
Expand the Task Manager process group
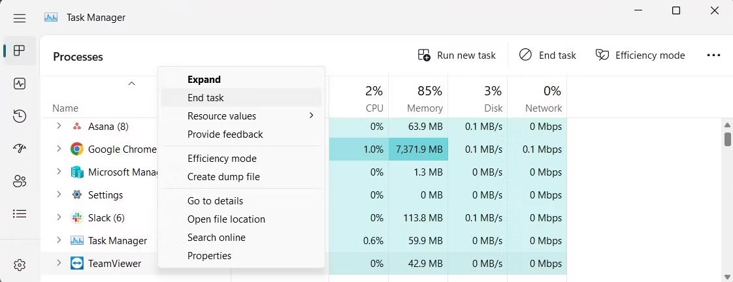click(x=59, y=240)
